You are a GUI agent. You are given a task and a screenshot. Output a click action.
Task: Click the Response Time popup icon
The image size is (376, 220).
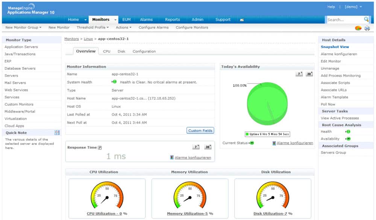pyautogui.click(x=100, y=147)
